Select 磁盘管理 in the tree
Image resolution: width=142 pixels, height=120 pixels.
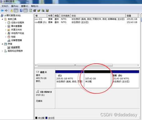(15, 47)
